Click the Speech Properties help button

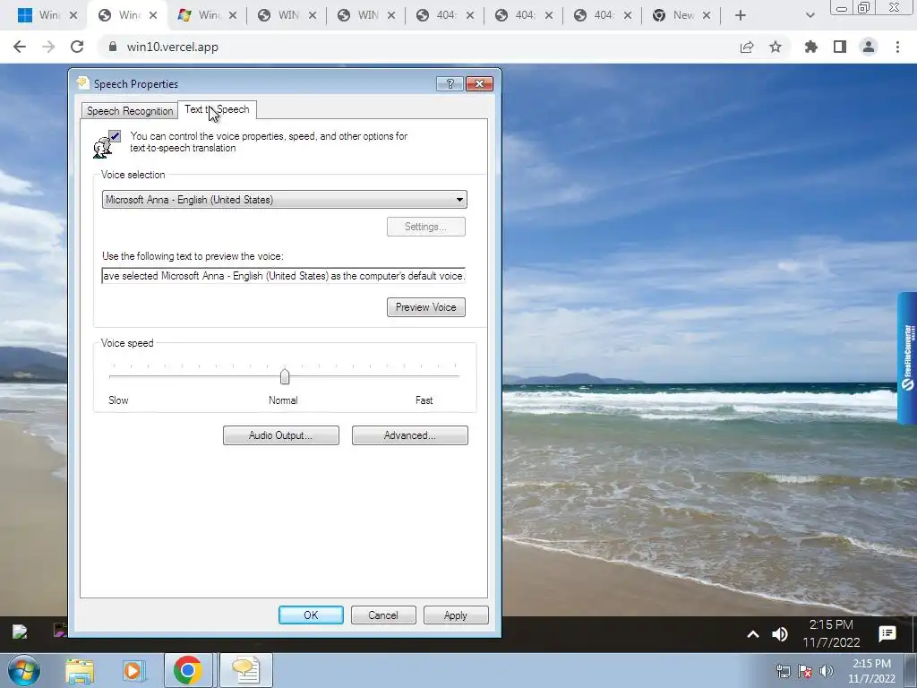tap(450, 83)
